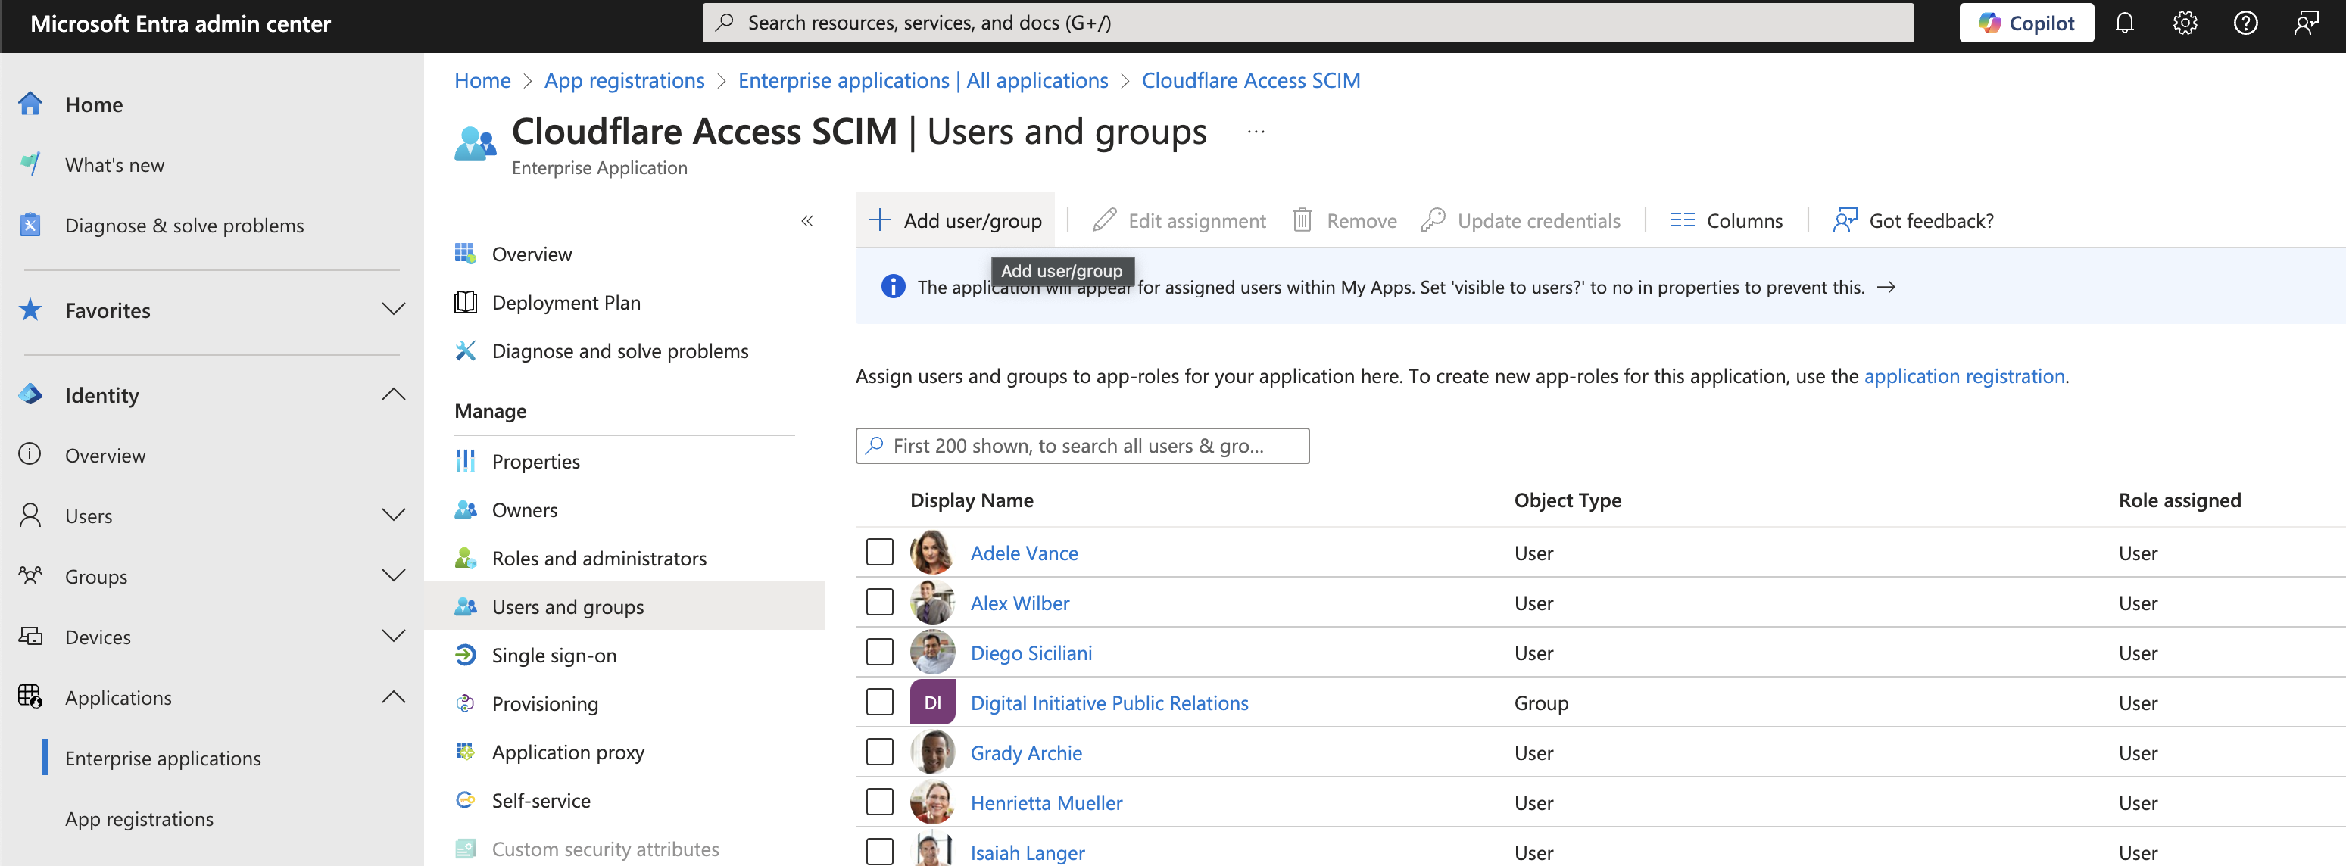Click the users and groups search field
The height and width of the screenshot is (866, 2346).
click(x=1082, y=446)
